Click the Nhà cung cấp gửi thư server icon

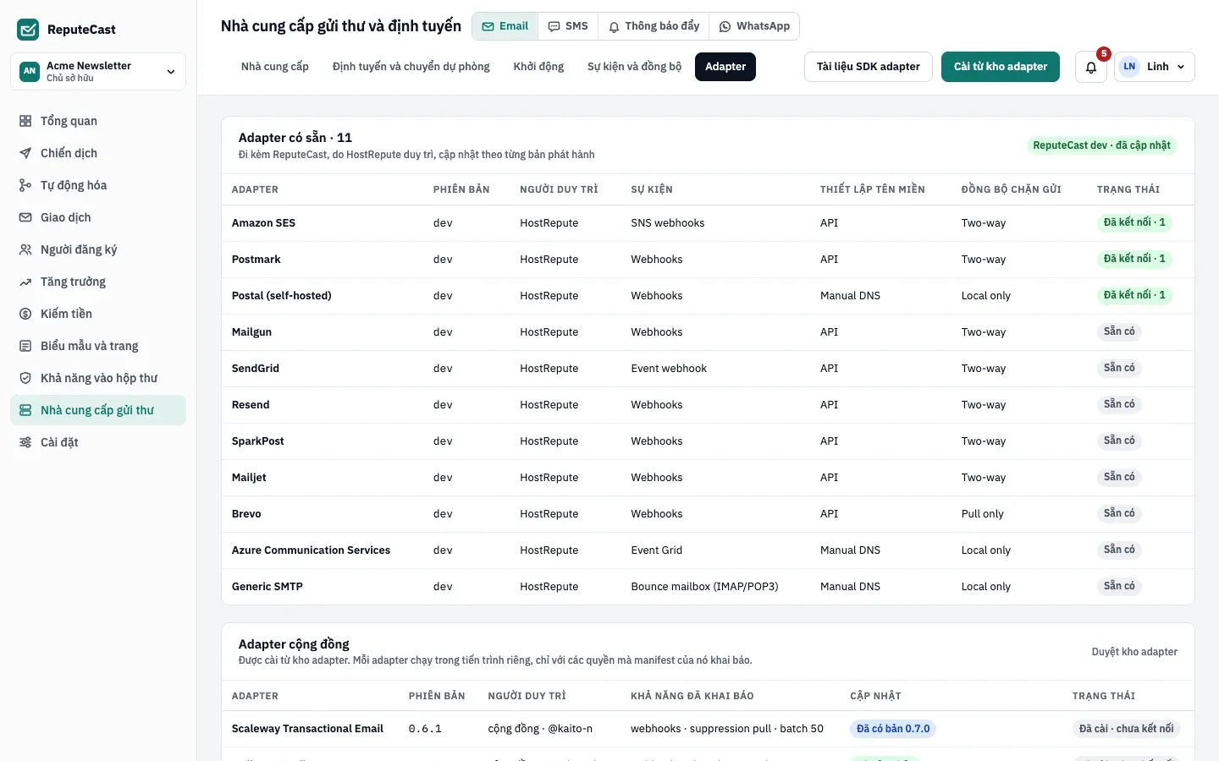pos(25,410)
